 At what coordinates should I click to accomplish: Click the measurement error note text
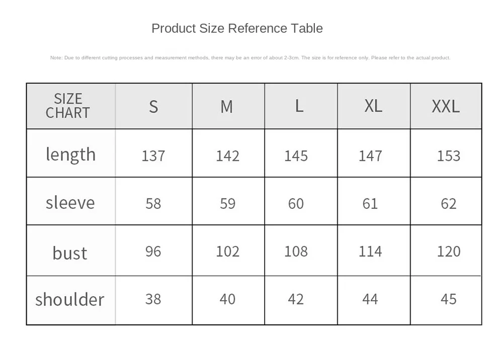250,58
